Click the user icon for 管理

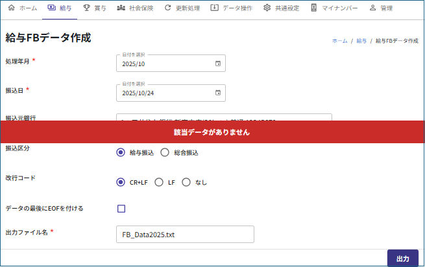(372, 8)
